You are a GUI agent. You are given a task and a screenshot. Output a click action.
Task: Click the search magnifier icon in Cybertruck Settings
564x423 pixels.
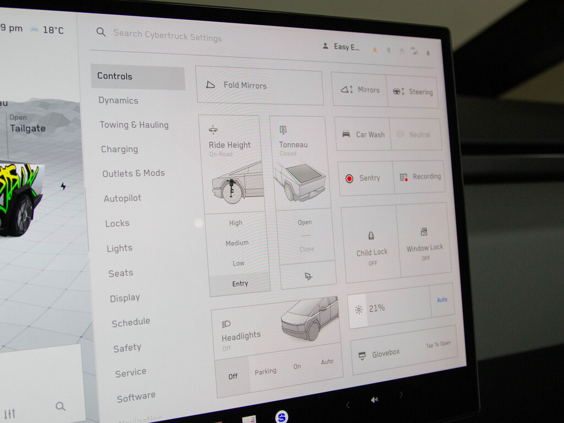pyautogui.click(x=101, y=32)
